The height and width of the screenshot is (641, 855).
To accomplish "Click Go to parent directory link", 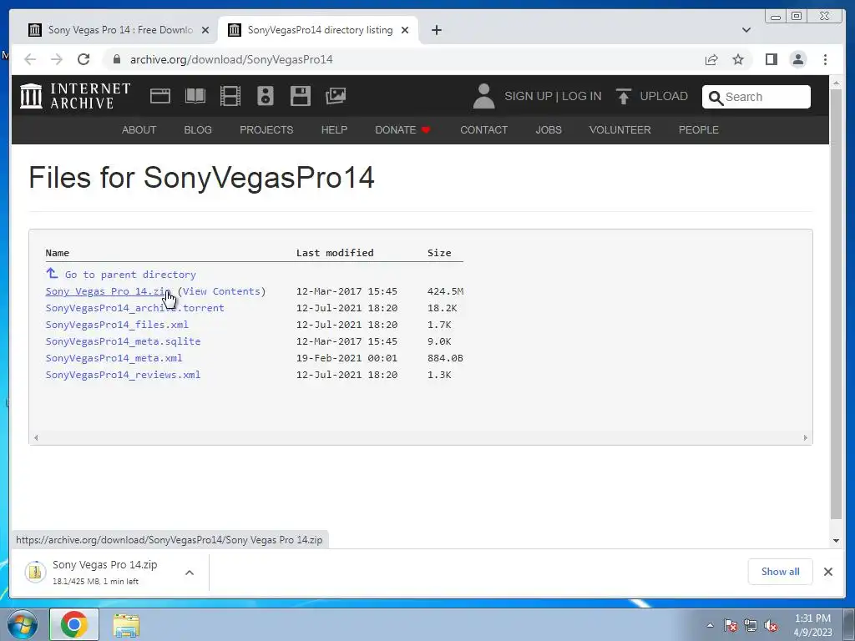I will (x=130, y=275).
